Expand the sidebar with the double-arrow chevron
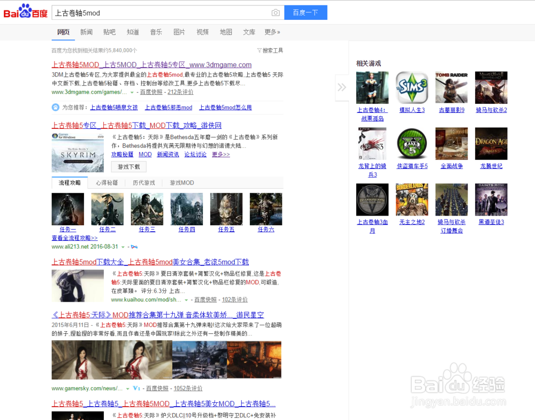535x420 pixels. 342,87
